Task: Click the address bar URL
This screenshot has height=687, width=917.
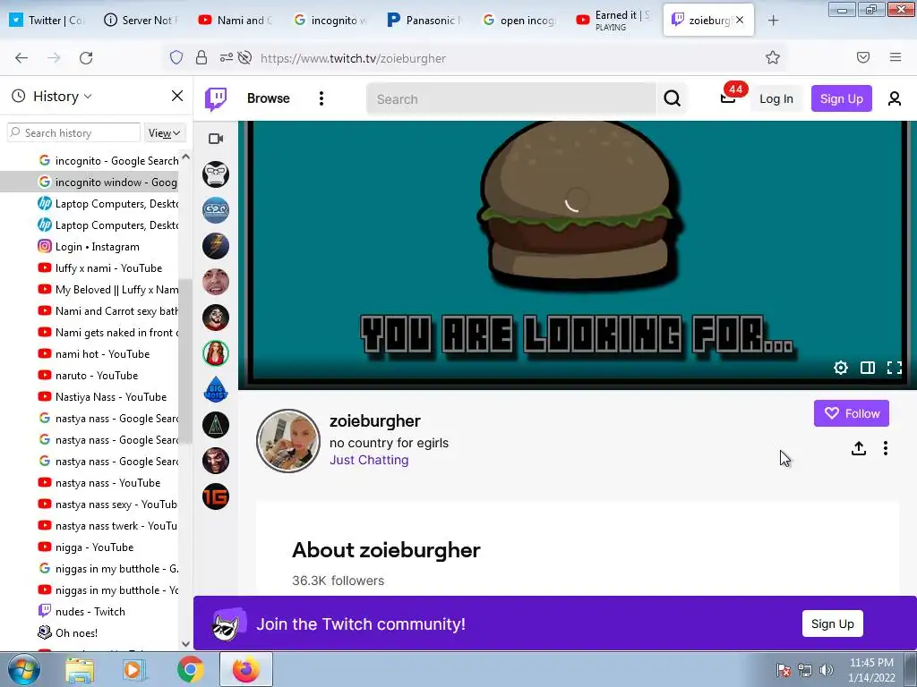Action: [x=353, y=58]
